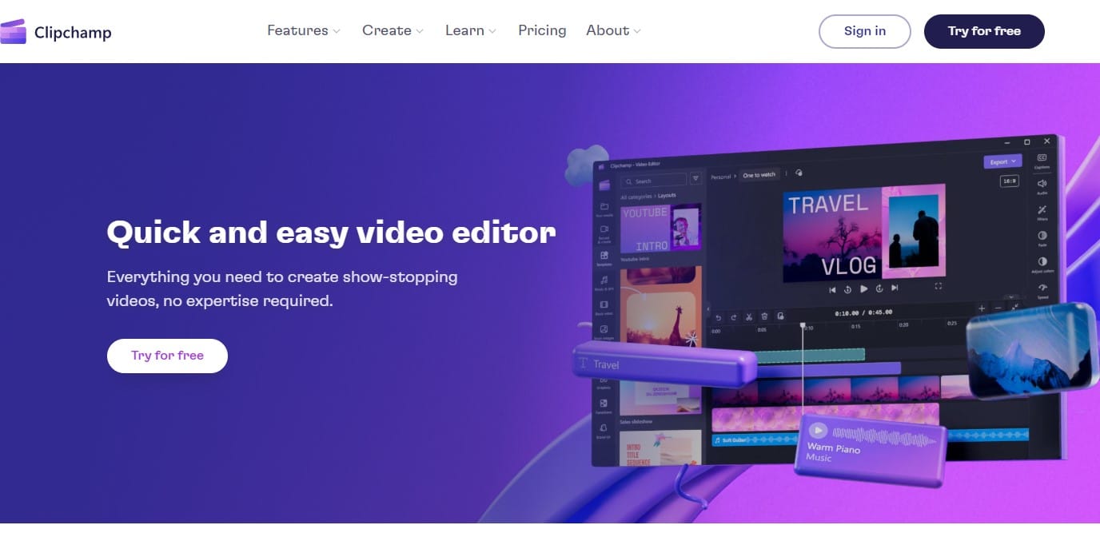Click the editor Search field
This screenshot has width=1100, height=537.
(654, 180)
